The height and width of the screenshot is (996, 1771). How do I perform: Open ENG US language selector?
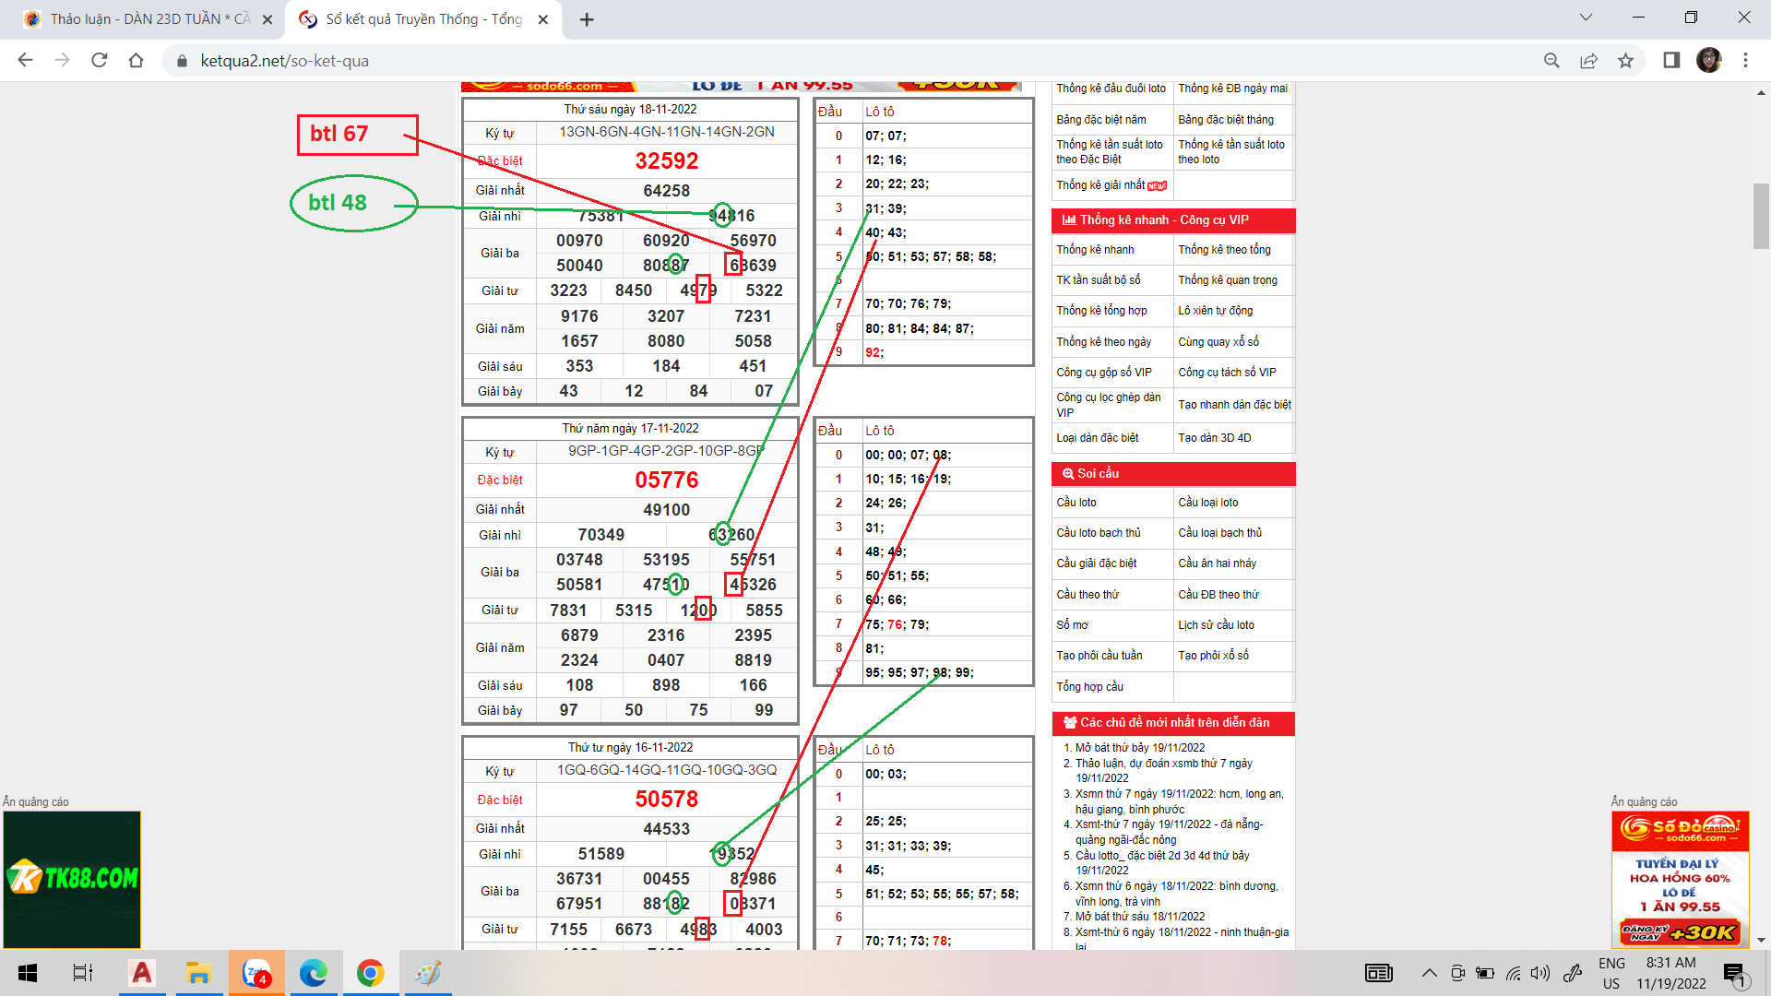pyautogui.click(x=1611, y=973)
